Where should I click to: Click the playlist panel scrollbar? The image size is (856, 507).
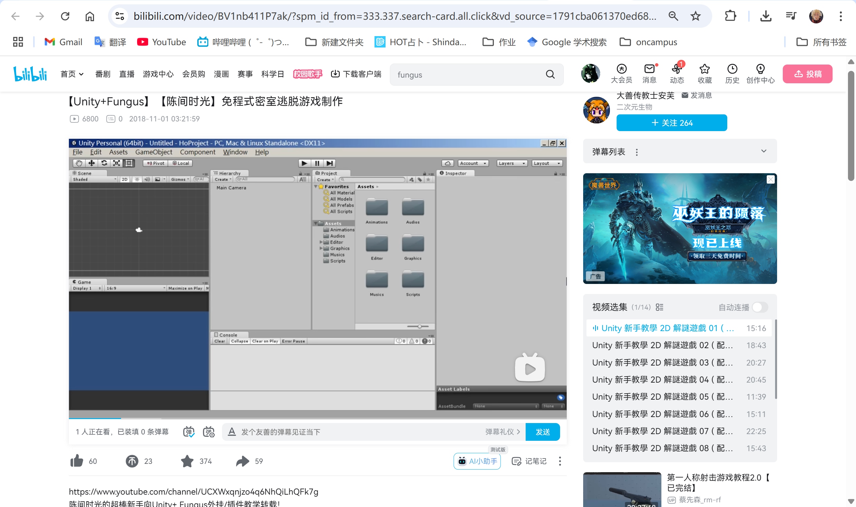[x=776, y=359]
